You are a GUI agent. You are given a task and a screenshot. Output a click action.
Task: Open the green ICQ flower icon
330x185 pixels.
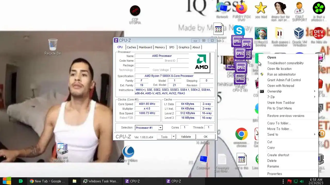click(319, 12)
